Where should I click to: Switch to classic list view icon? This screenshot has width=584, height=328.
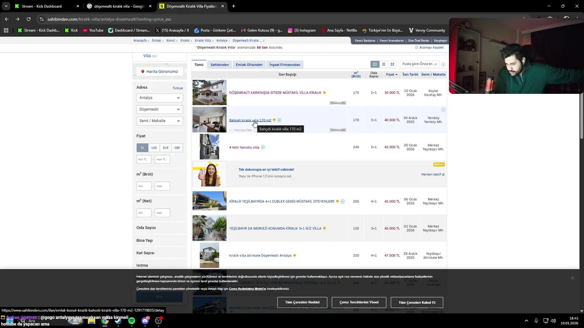(384, 64)
